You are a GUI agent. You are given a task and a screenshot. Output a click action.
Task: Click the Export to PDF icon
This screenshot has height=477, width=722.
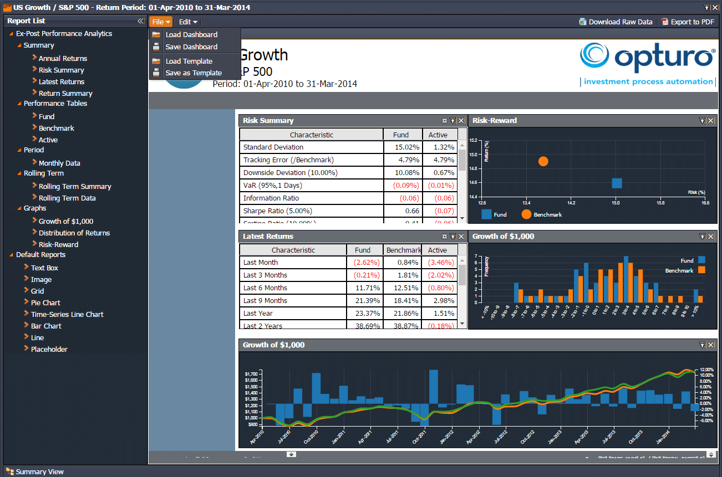[664, 22]
